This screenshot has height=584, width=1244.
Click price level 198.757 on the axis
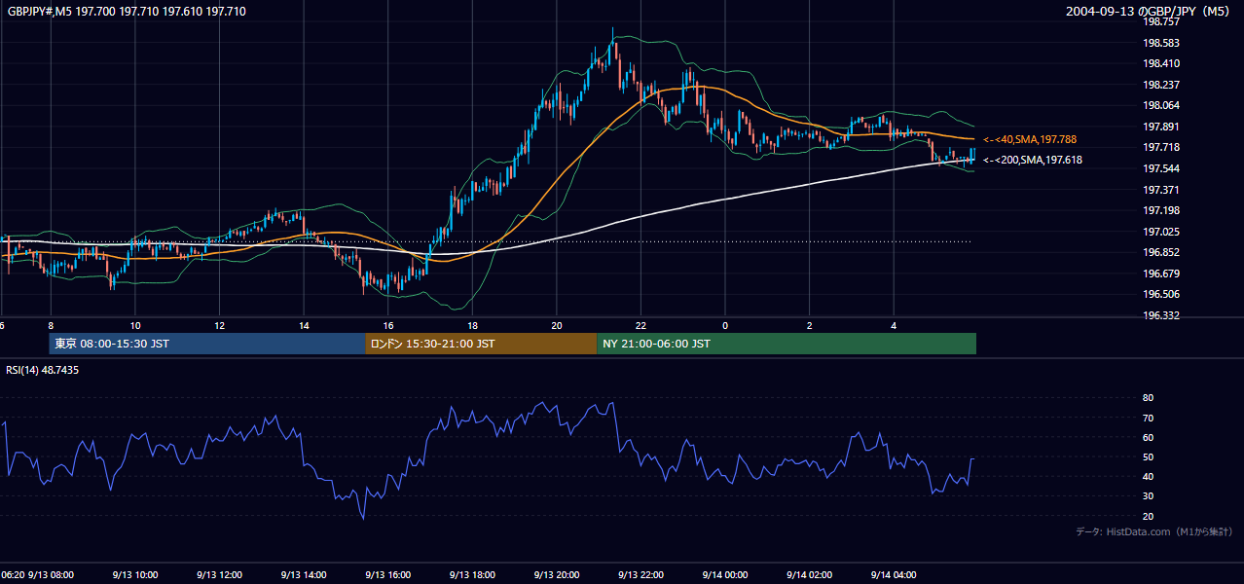click(x=1161, y=21)
